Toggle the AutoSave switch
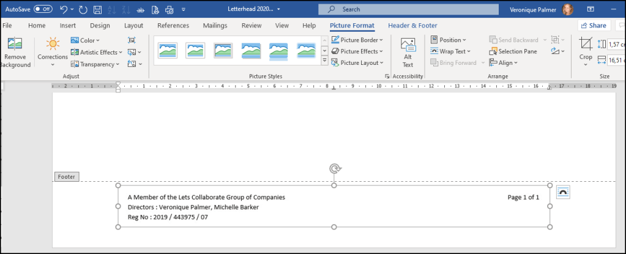 pos(43,9)
